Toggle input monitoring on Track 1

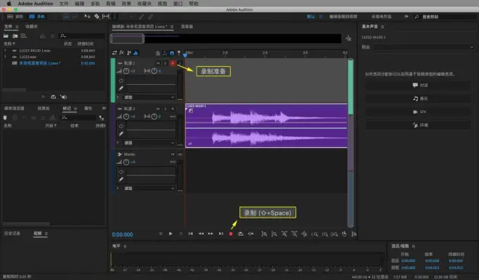(180, 63)
